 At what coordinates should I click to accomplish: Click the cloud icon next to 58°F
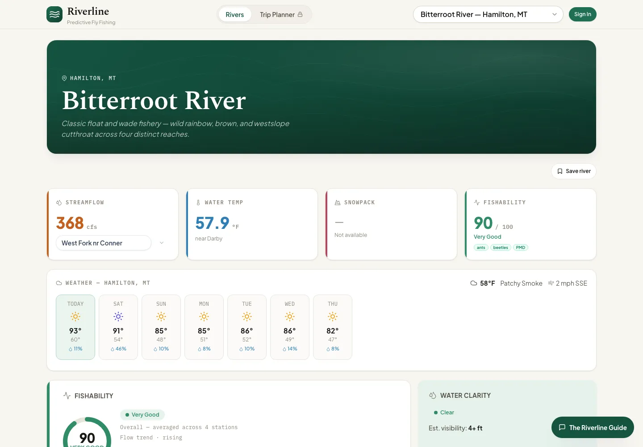[474, 283]
